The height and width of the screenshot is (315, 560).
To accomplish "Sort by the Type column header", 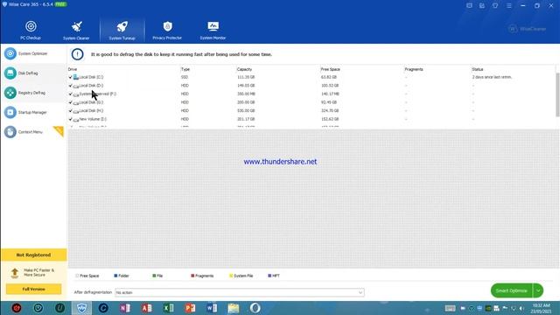I will (185, 69).
